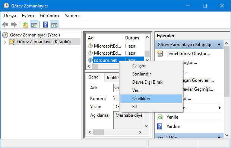The image size is (231, 148).
Task: Click the Yardım action in Eylemler pane
Action: [x=173, y=126]
